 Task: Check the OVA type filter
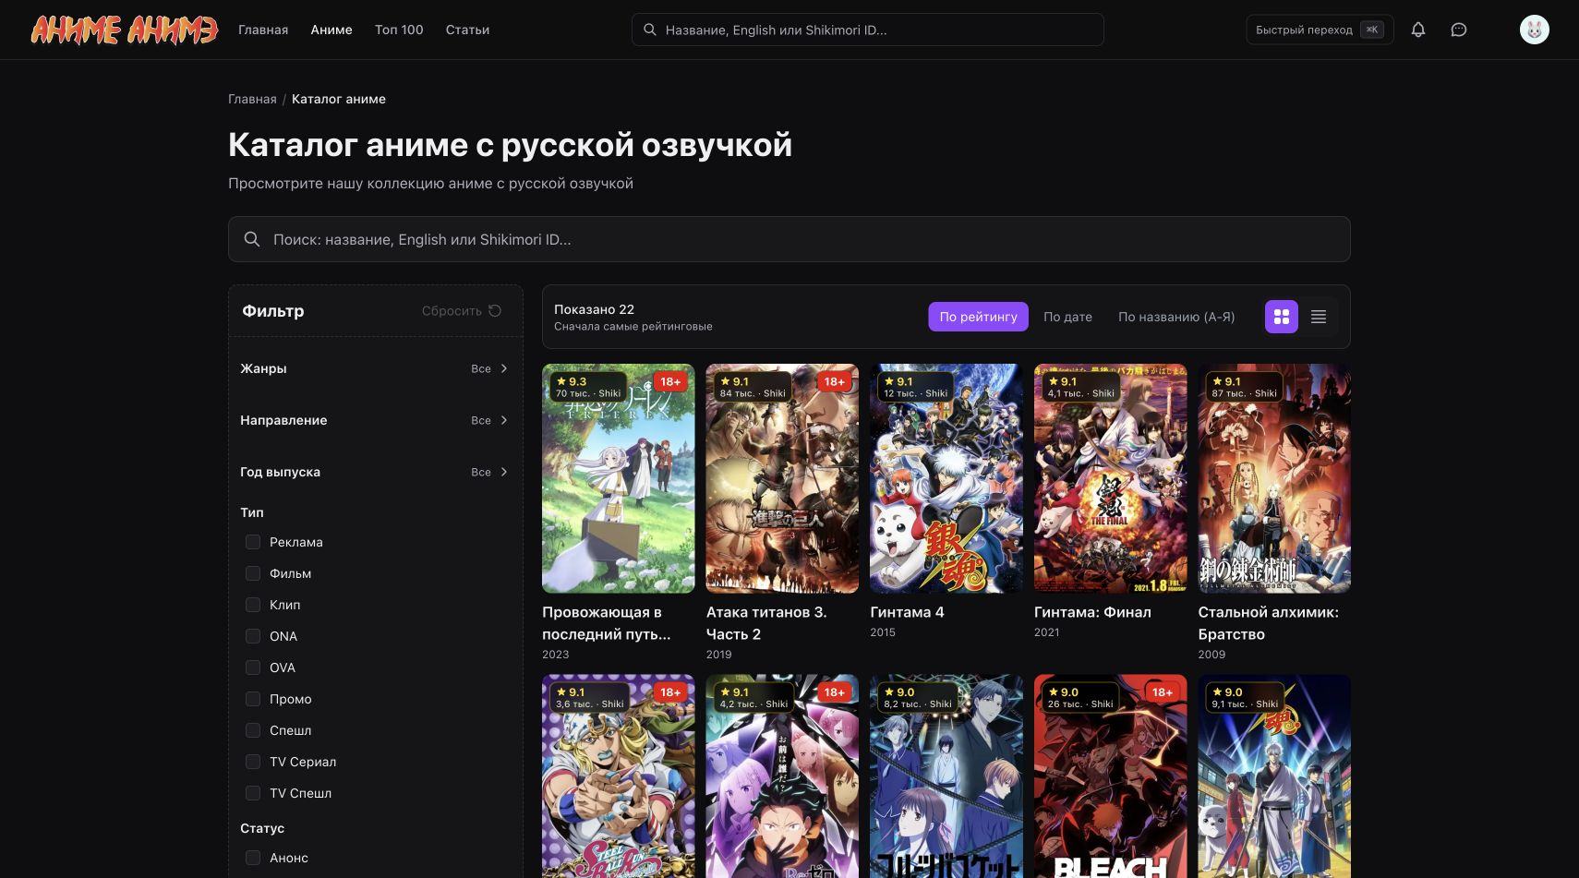(253, 668)
